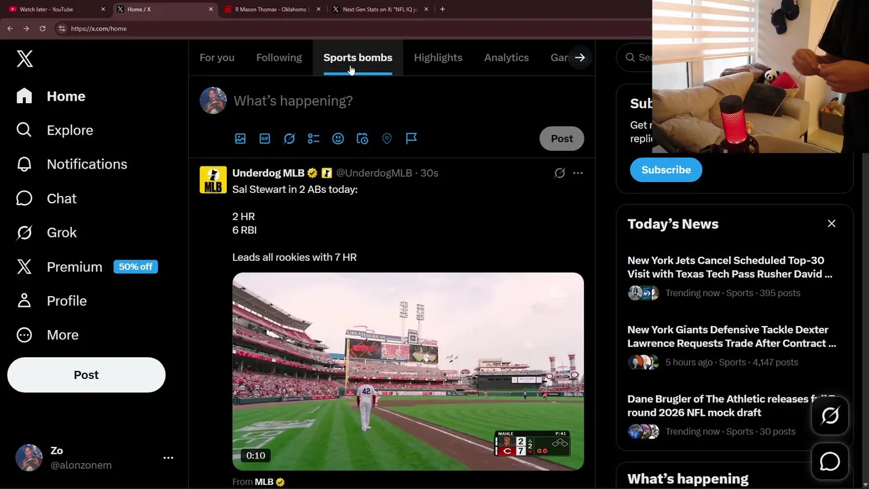869x489 pixels.
Task: Click the 50% off badge
Action: click(136, 267)
